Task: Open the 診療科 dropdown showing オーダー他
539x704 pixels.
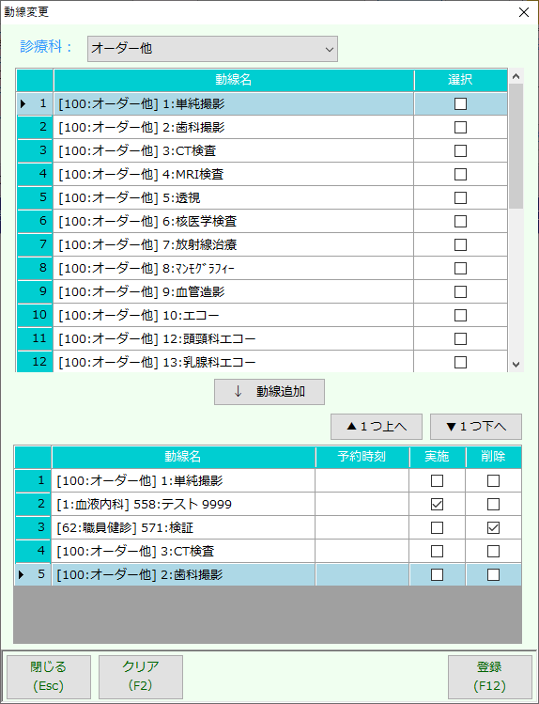Action: point(212,49)
